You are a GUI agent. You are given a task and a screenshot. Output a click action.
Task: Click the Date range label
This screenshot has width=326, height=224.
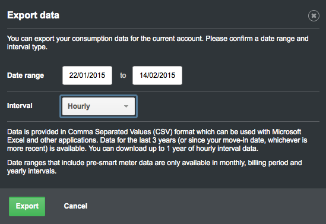26,75
